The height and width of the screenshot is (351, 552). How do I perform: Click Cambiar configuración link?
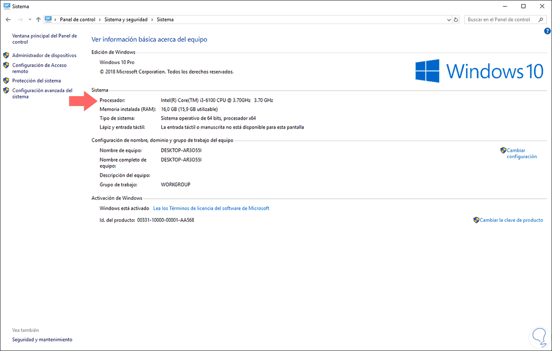[x=522, y=153]
